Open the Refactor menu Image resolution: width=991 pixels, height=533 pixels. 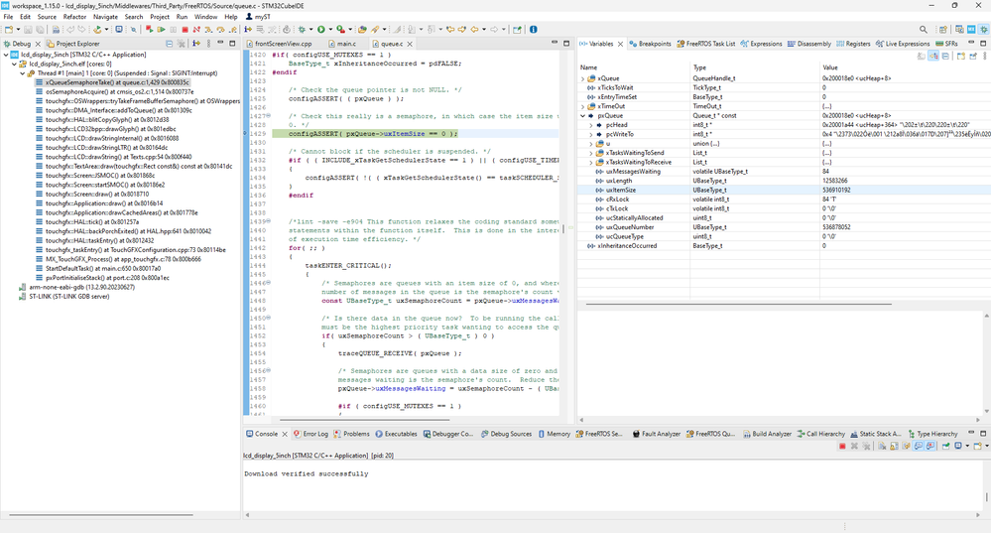point(74,17)
